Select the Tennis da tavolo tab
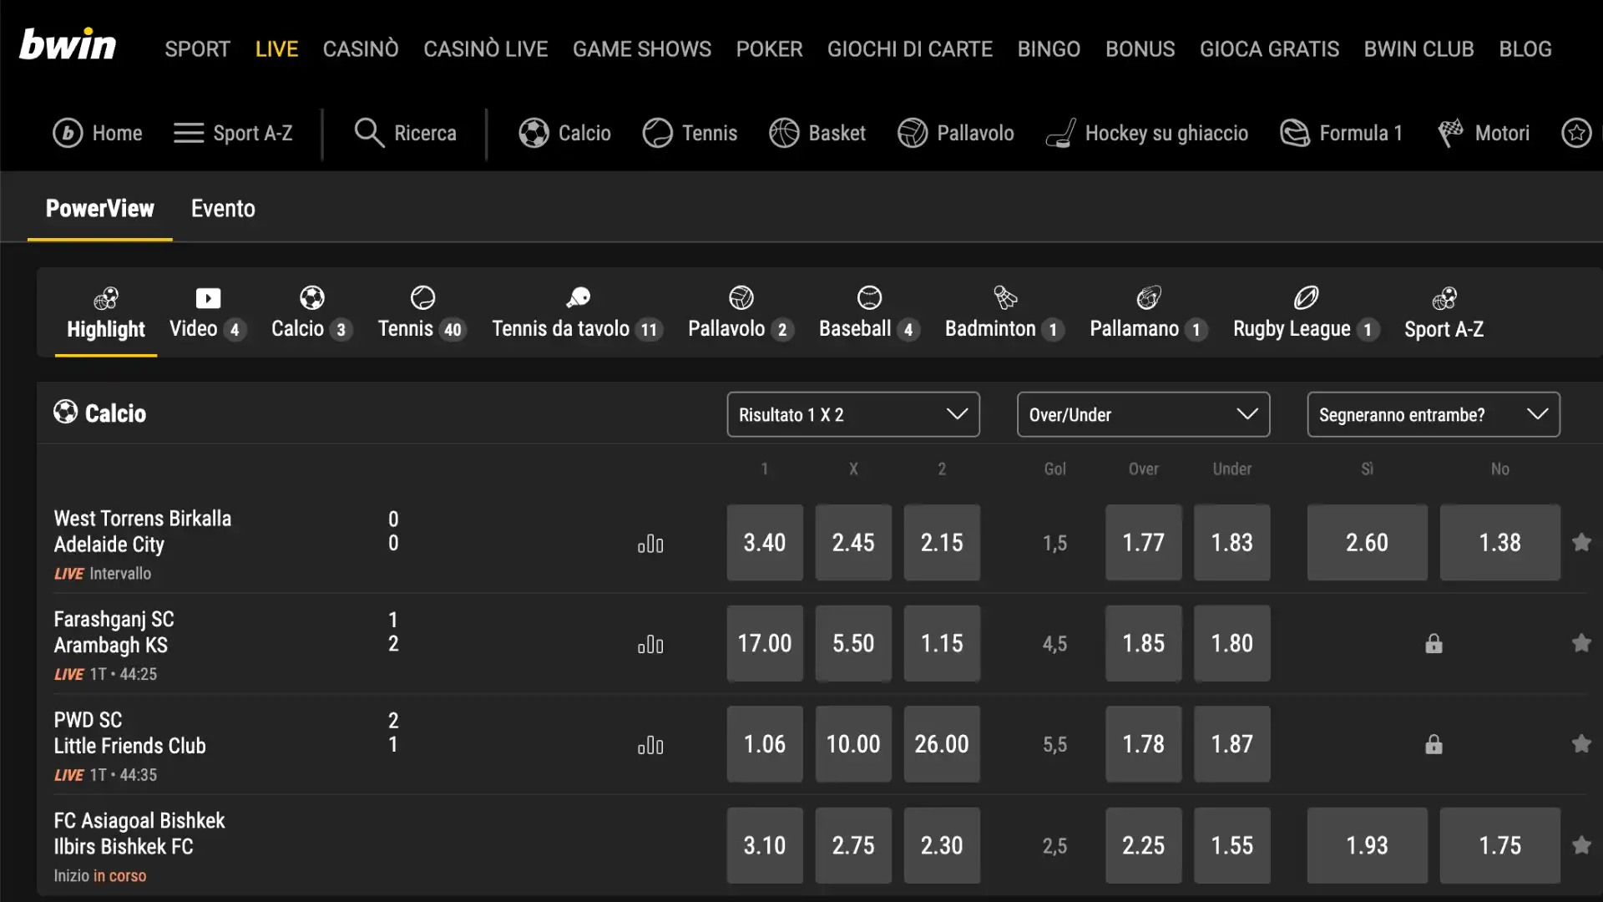 (x=578, y=314)
